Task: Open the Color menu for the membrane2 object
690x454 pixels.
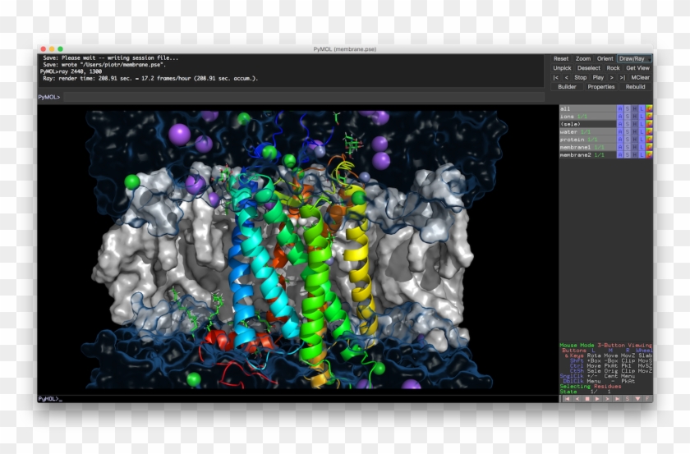Action: coord(649,155)
